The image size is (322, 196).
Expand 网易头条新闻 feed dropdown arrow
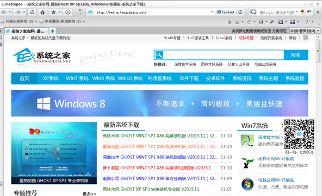(36, 21)
